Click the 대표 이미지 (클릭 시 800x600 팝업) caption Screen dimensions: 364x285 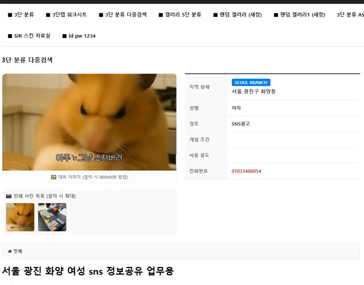pos(93,177)
